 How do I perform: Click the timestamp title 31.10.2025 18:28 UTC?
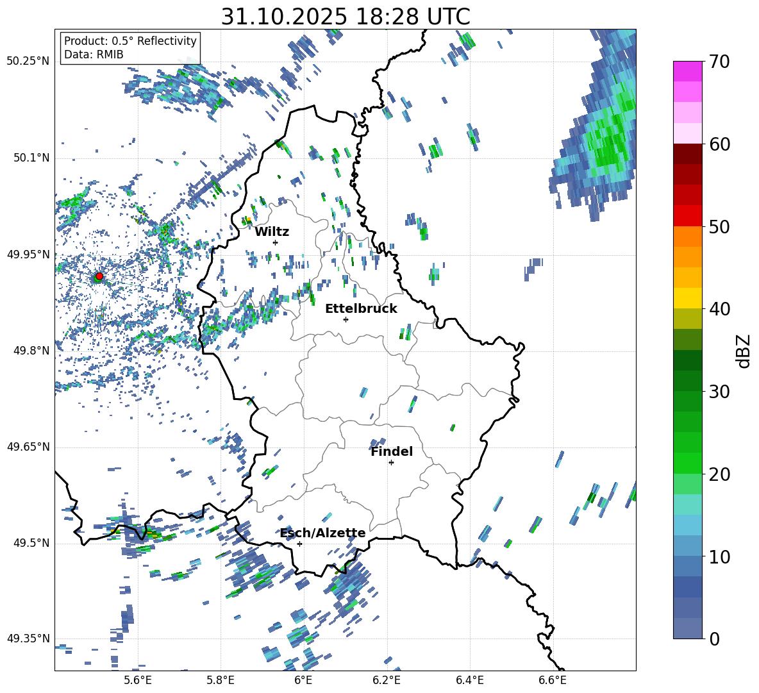tap(346, 17)
